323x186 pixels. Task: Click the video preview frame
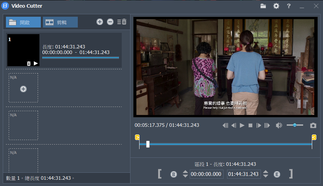tap(225, 67)
